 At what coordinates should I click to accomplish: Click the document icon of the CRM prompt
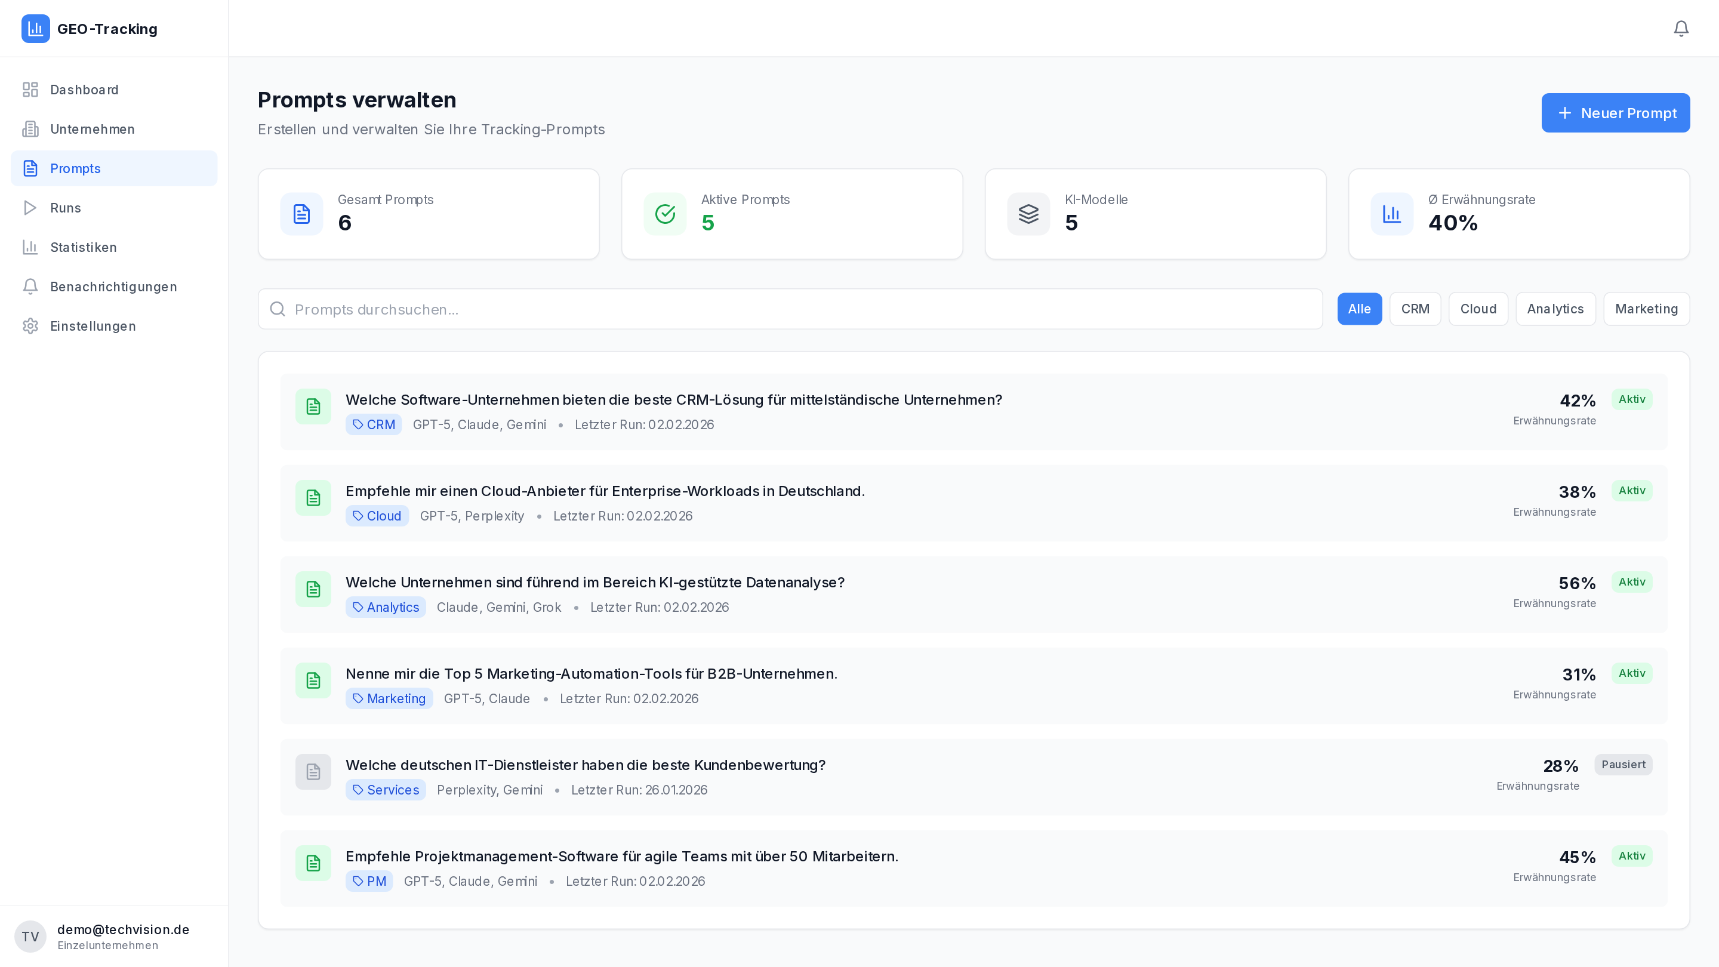tap(313, 406)
